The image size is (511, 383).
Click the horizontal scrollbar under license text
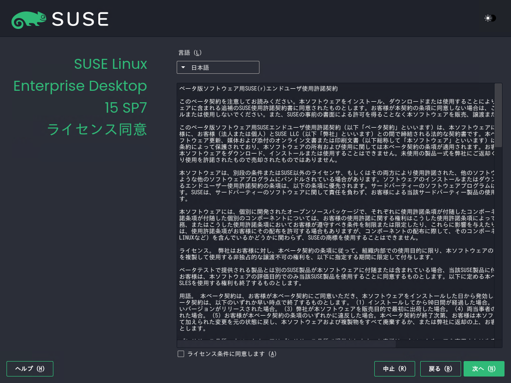[286, 344]
